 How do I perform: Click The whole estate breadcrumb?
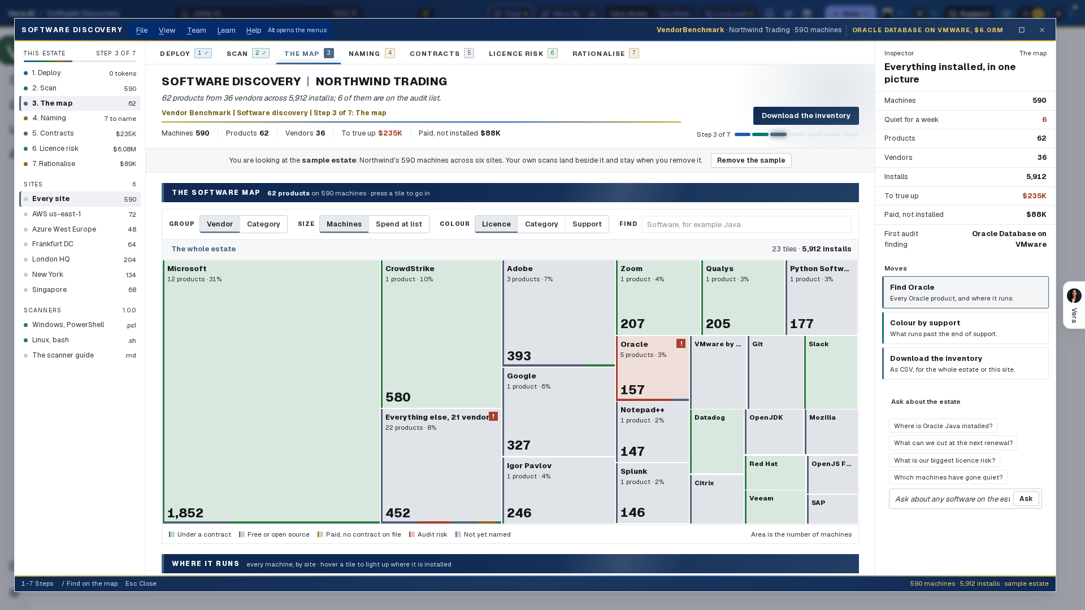tap(203, 249)
